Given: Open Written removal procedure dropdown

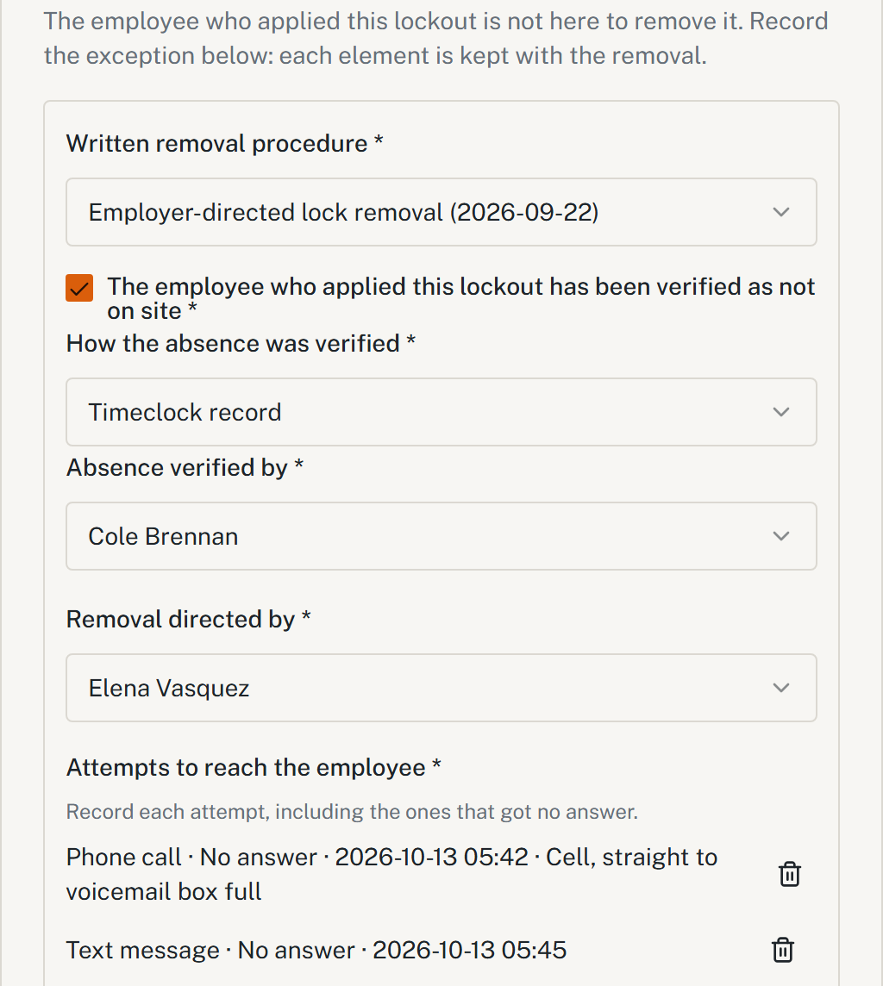Looking at the screenshot, I should [x=441, y=212].
